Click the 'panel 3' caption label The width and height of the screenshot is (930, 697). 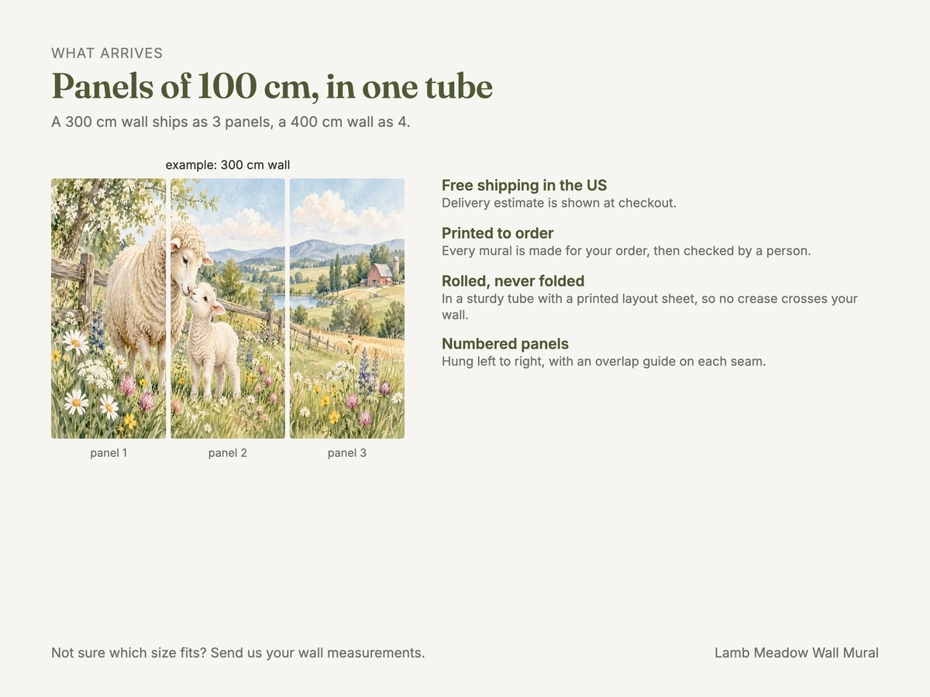(347, 453)
